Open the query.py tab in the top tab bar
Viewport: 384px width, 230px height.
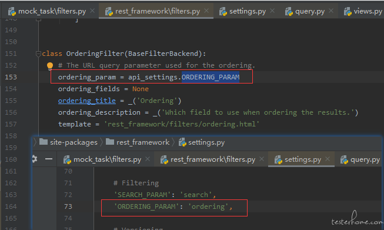point(309,11)
